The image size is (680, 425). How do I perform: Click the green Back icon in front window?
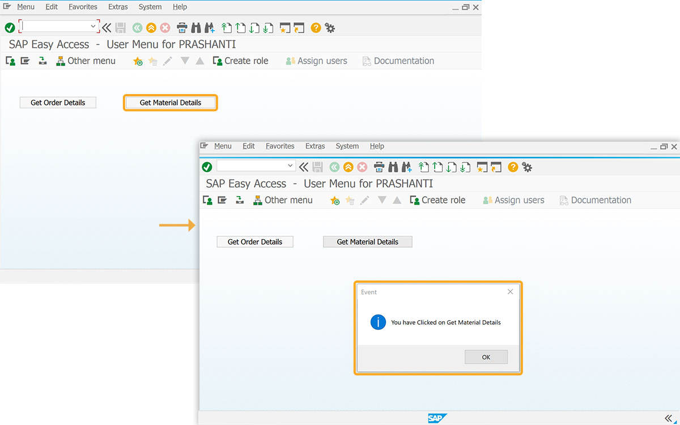334,167
